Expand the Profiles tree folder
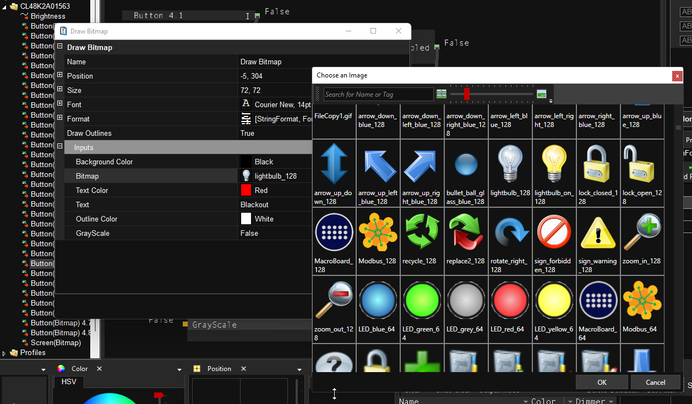692x404 pixels. click(5, 353)
